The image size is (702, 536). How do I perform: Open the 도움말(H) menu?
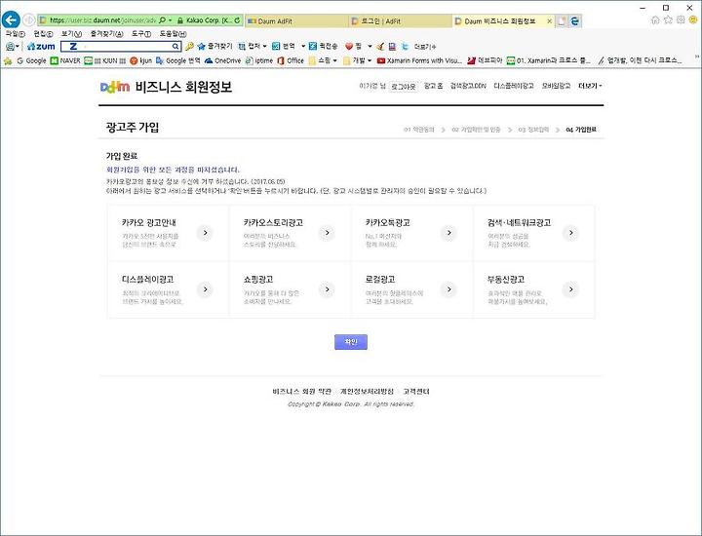[173, 34]
